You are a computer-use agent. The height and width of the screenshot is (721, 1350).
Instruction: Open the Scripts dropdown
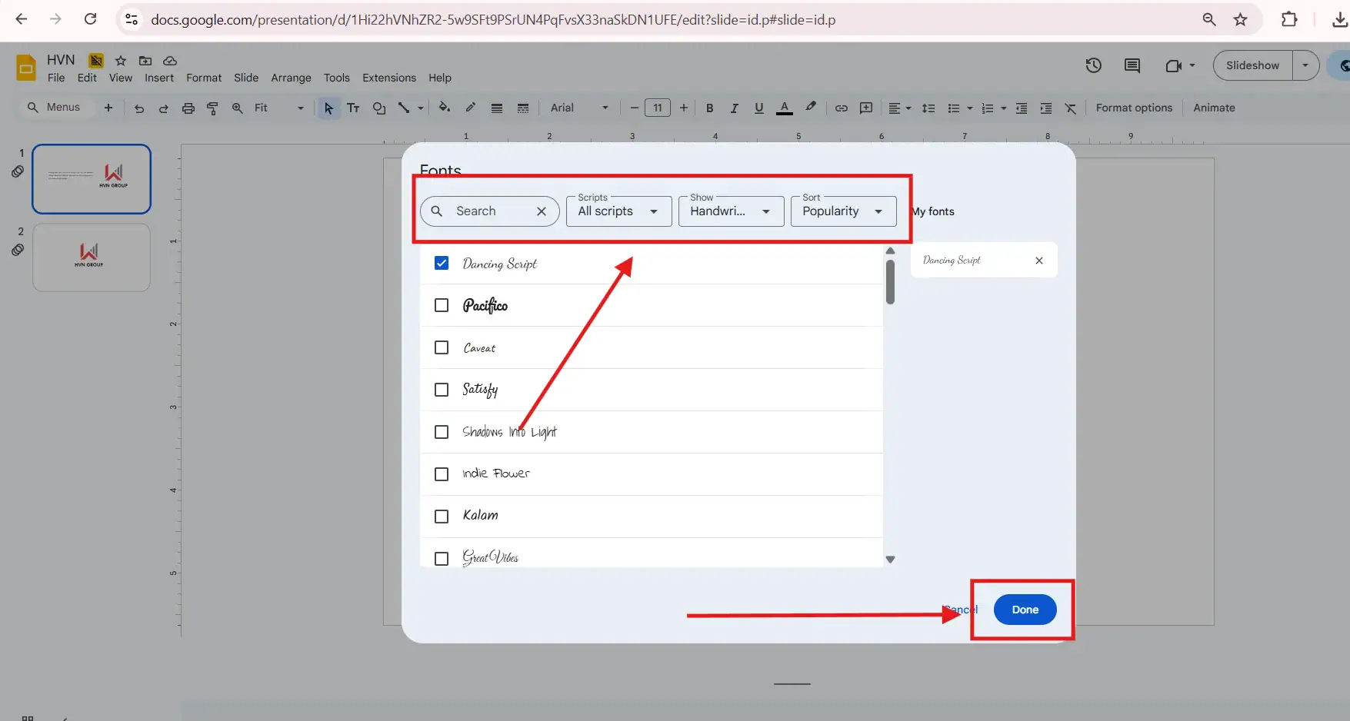[x=618, y=211]
